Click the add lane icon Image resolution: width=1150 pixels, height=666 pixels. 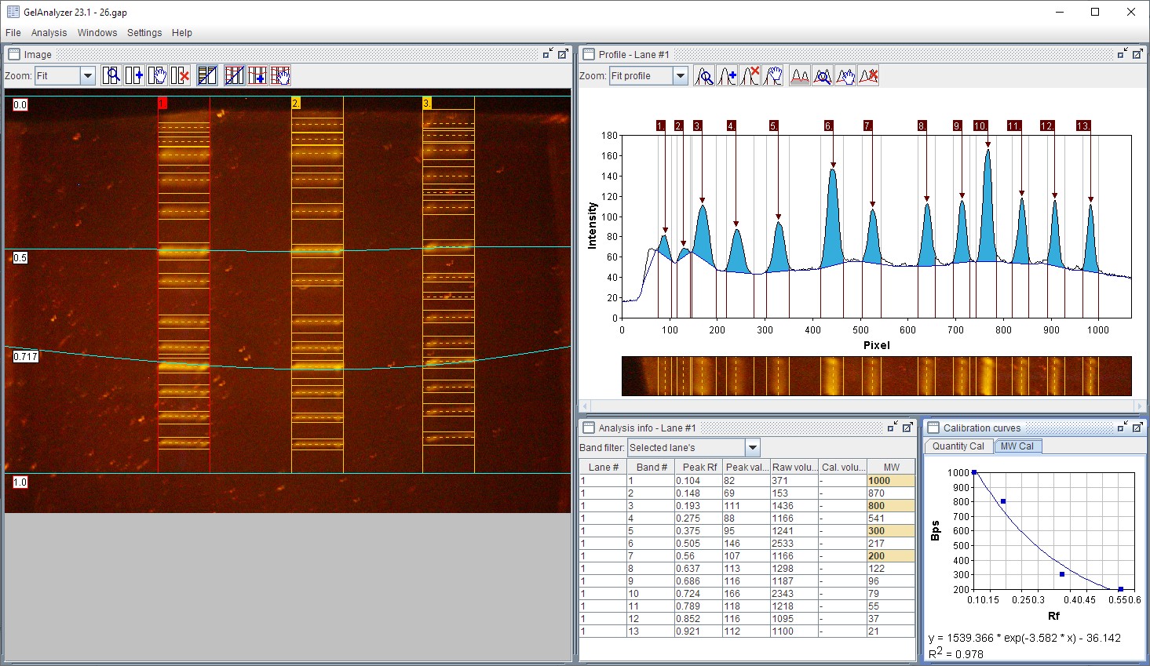point(134,75)
